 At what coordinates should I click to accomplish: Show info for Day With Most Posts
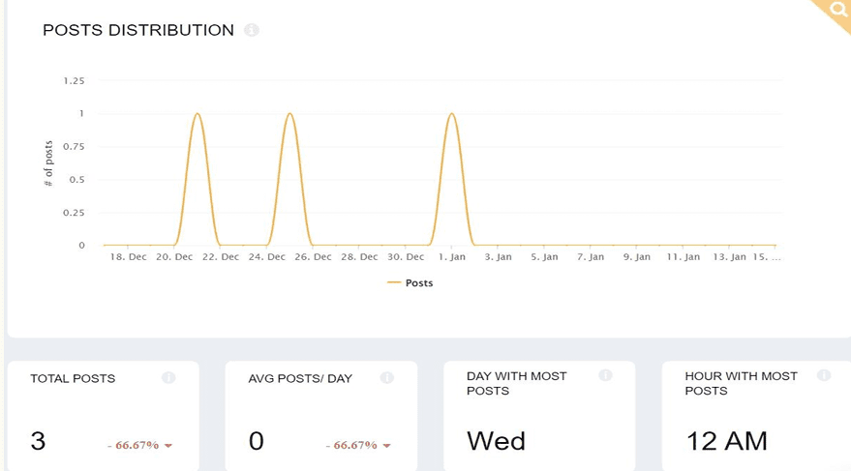[x=606, y=375]
